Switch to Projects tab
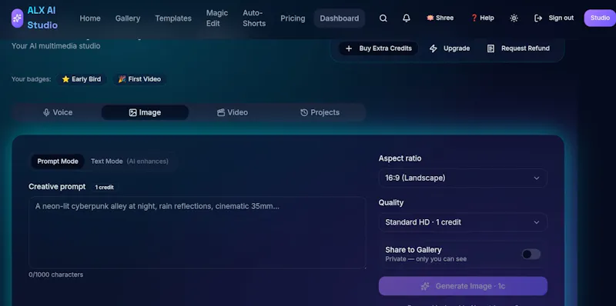The height and width of the screenshot is (306, 616). pyautogui.click(x=320, y=112)
